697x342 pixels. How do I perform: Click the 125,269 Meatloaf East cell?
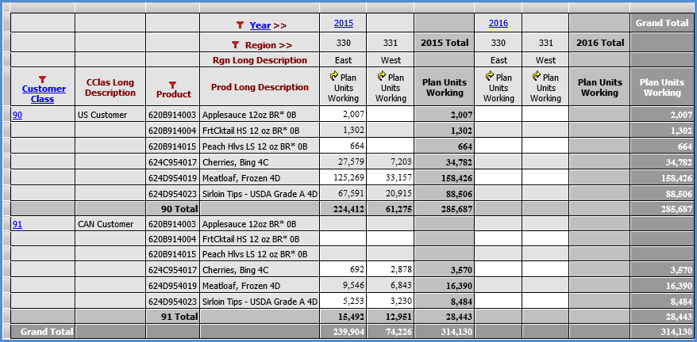coord(344,177)
